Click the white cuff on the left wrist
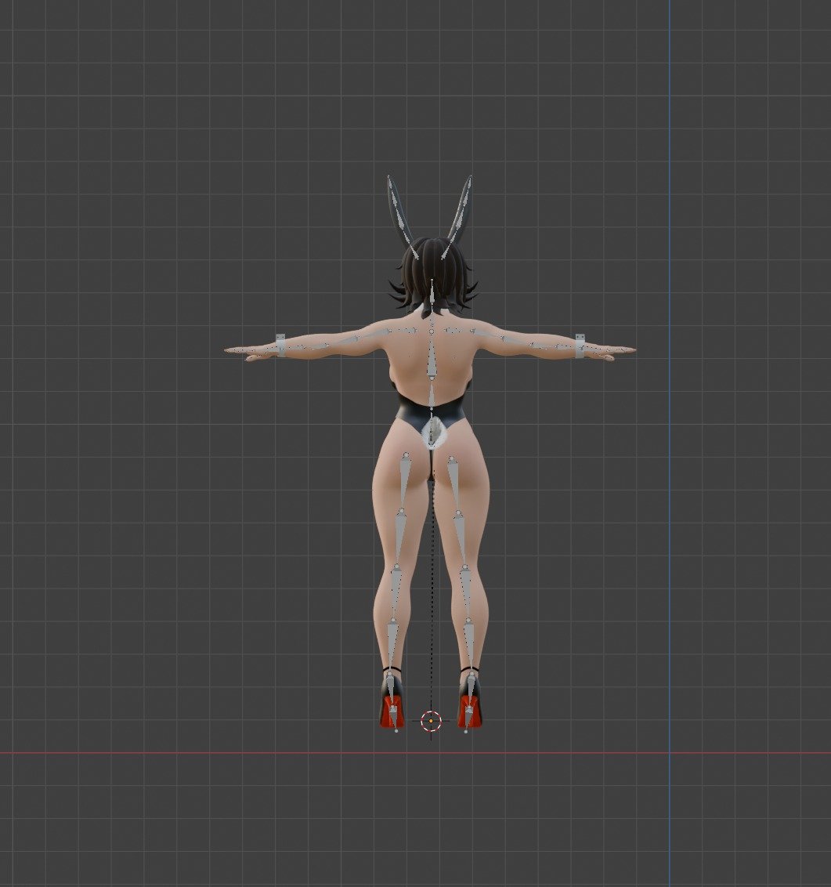The width and height of the screenshot is (831, 887). click(280, 345)
